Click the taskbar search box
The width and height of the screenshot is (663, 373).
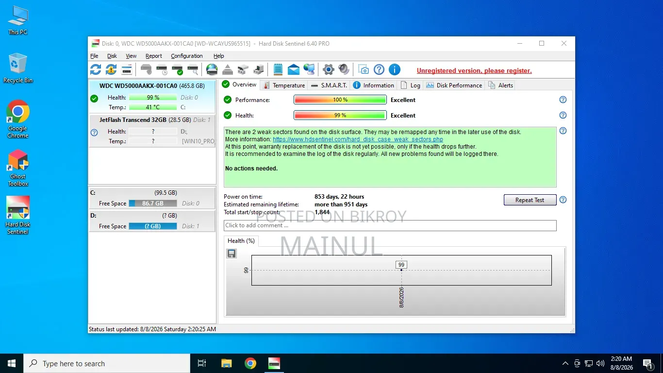click(107, 363)
